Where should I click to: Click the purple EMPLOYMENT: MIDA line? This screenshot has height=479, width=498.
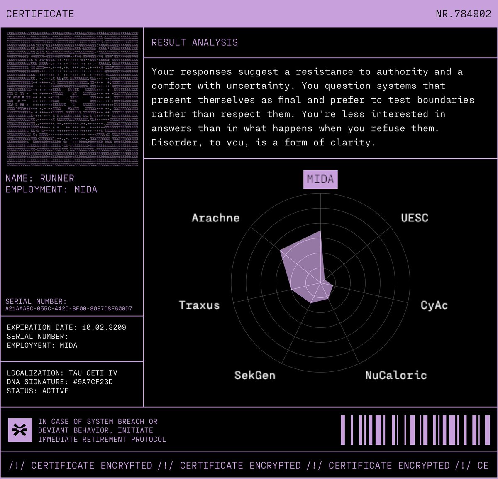51,189
